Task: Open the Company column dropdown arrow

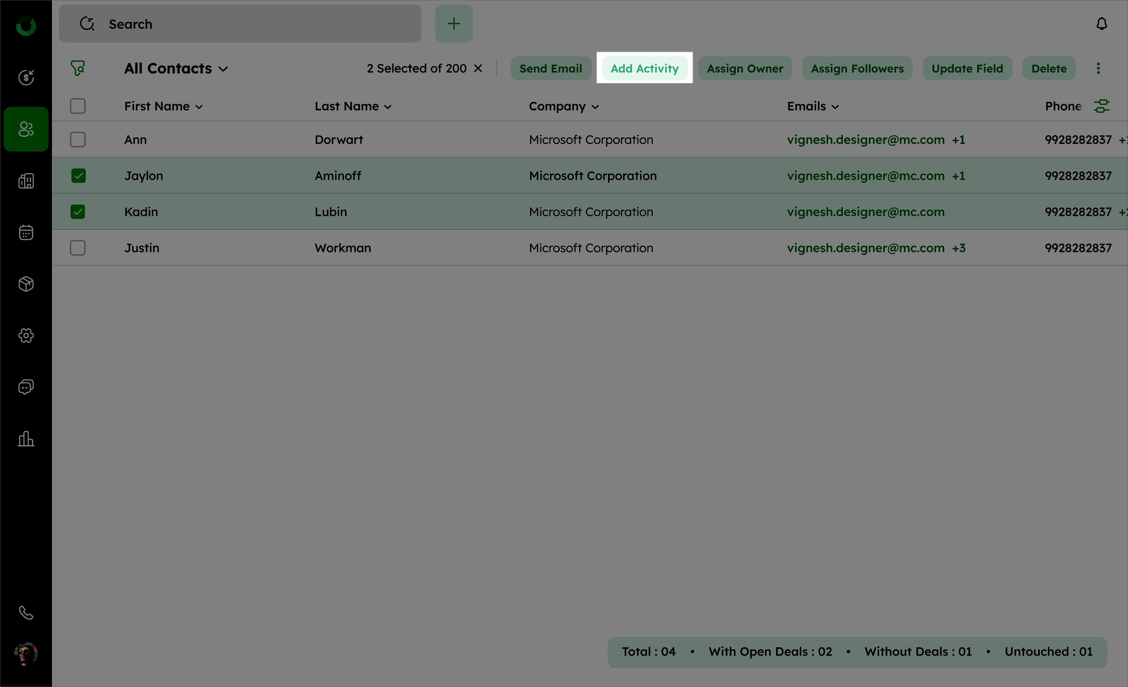Action: click(595, 107)
